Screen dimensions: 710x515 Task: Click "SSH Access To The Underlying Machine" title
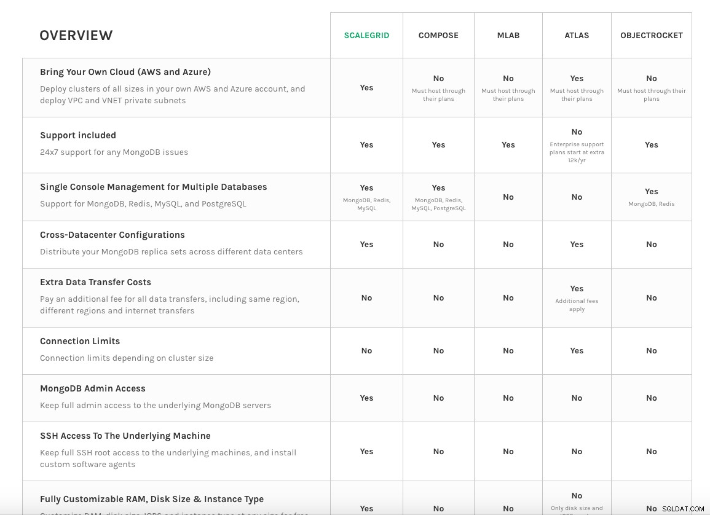[125, 436]
